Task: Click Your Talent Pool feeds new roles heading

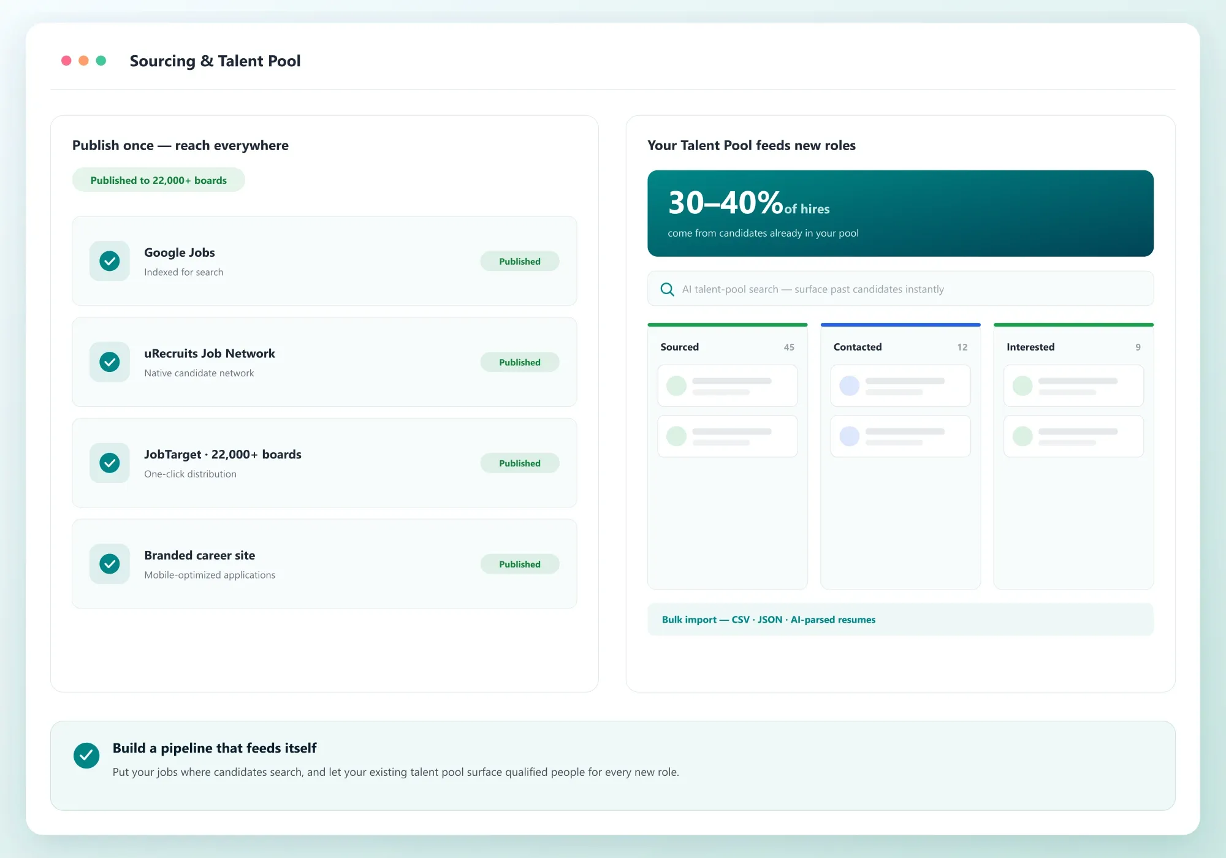Action: pos(752,145)
